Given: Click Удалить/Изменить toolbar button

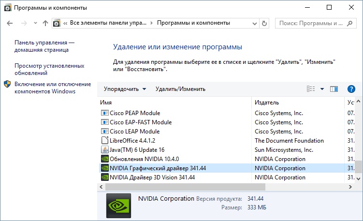Looking at the screenshot, I should click(x=180, y=89).
